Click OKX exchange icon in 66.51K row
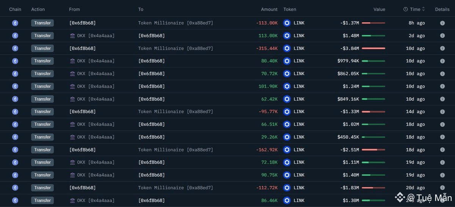This screenshot has height=207, width=455. pyautogui.click(x=72, y=124)
